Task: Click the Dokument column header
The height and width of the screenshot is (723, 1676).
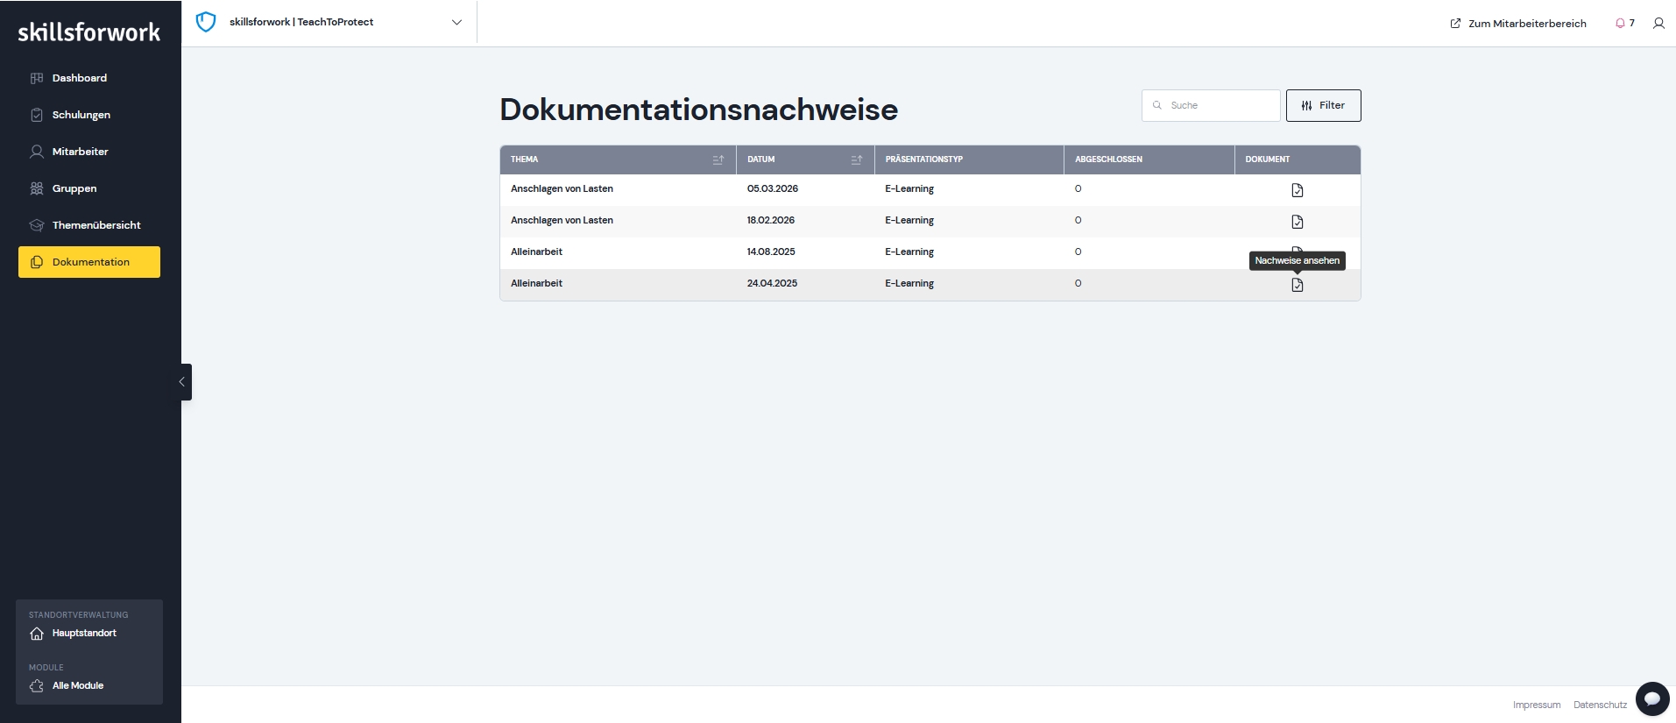Action: point(1267,159)
